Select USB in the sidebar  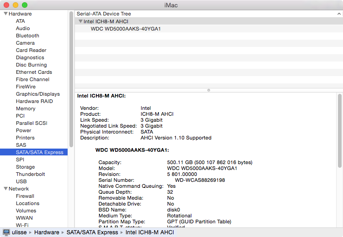point(21,181)
